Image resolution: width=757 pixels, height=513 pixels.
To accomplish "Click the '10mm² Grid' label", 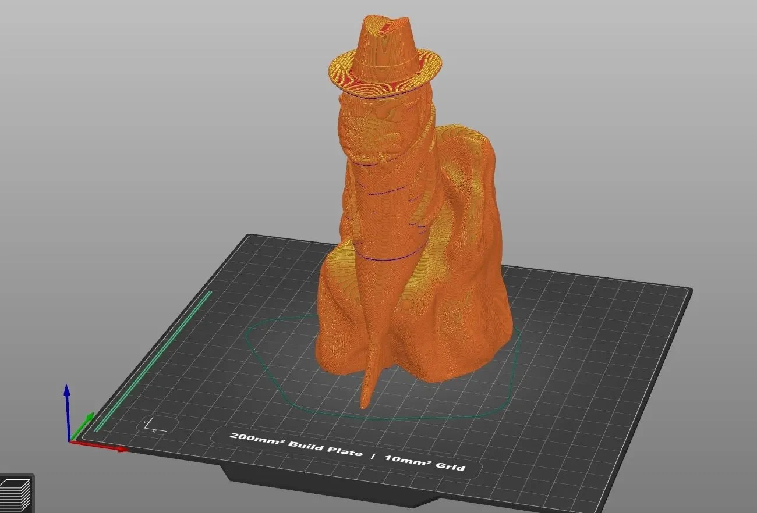I will pos(425,461).
